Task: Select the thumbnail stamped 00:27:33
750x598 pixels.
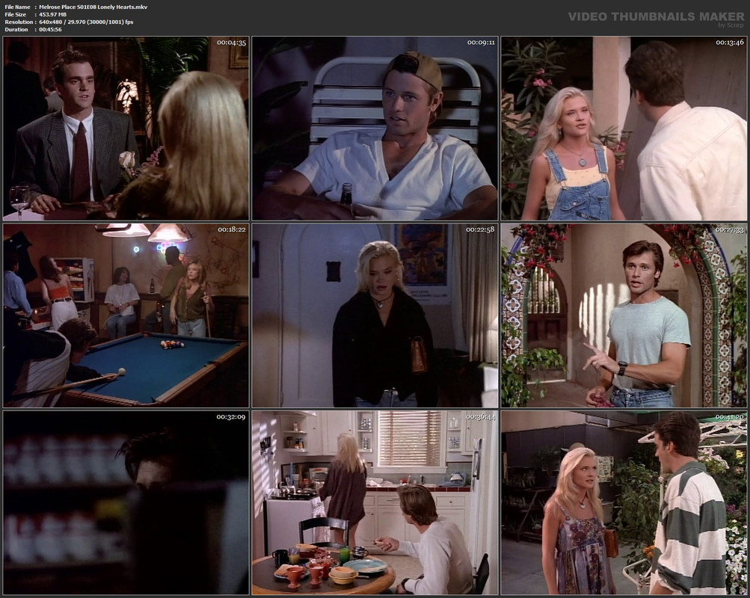Action: pos(624,315)
